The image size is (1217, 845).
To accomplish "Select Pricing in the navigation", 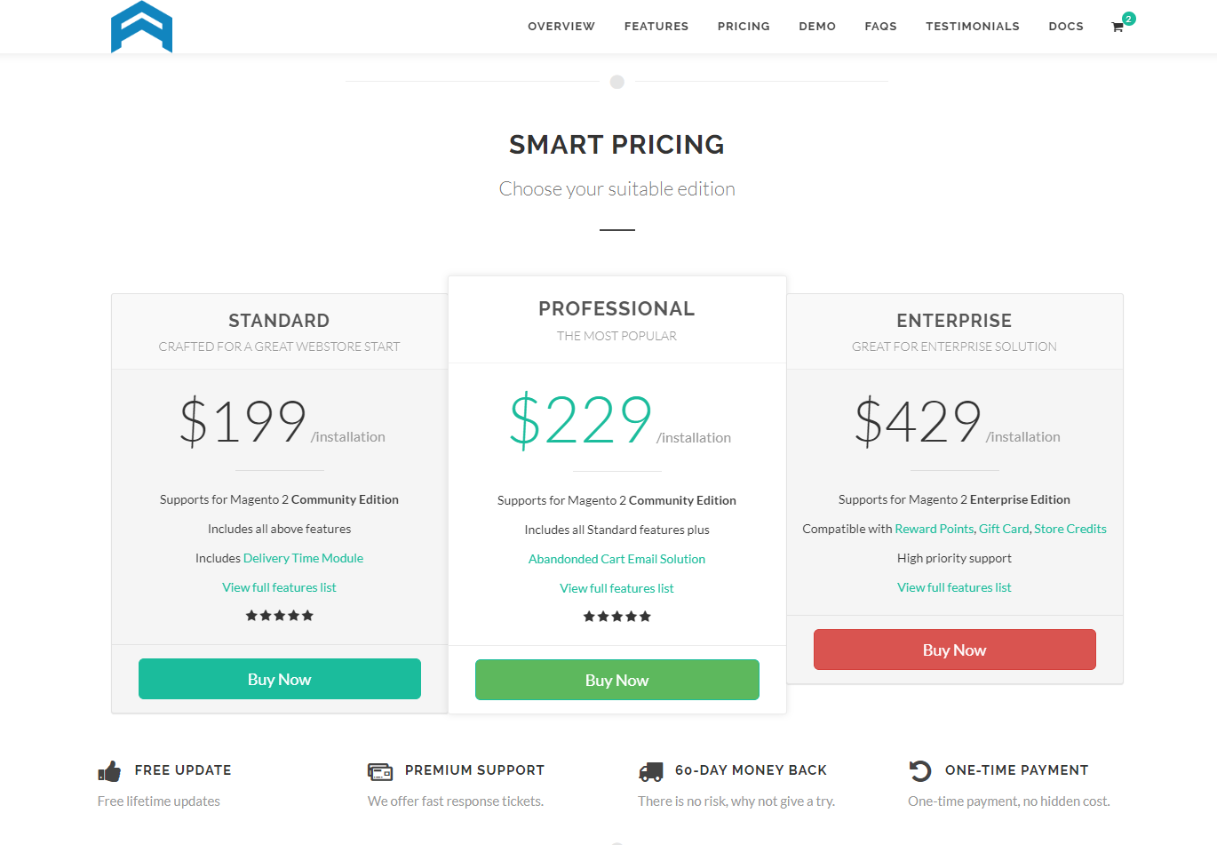I will [x=744, y=27].
